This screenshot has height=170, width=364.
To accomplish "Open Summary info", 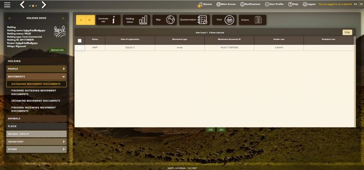I will pyautogui.click(x=108, y=20).
